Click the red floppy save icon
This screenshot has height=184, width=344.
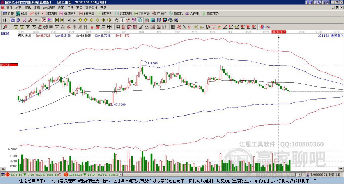click(165, 20)
